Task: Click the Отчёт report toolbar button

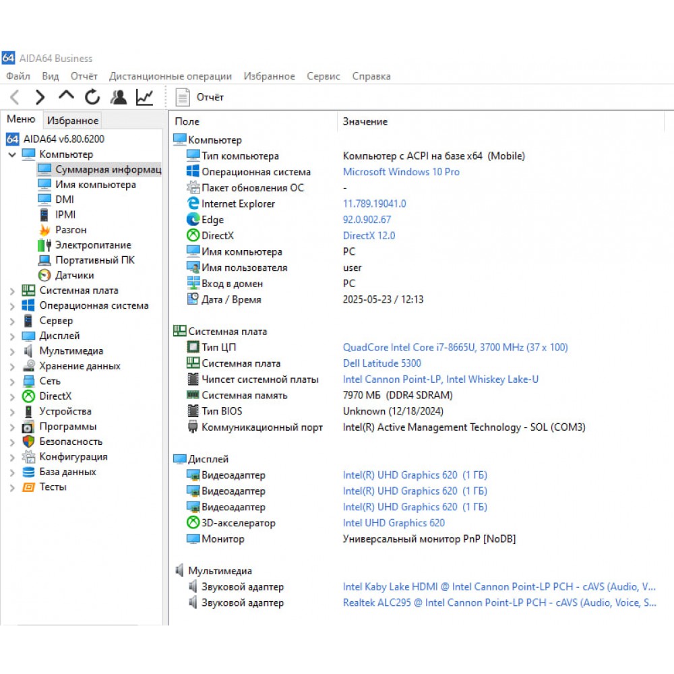Action: click(200, 97)
